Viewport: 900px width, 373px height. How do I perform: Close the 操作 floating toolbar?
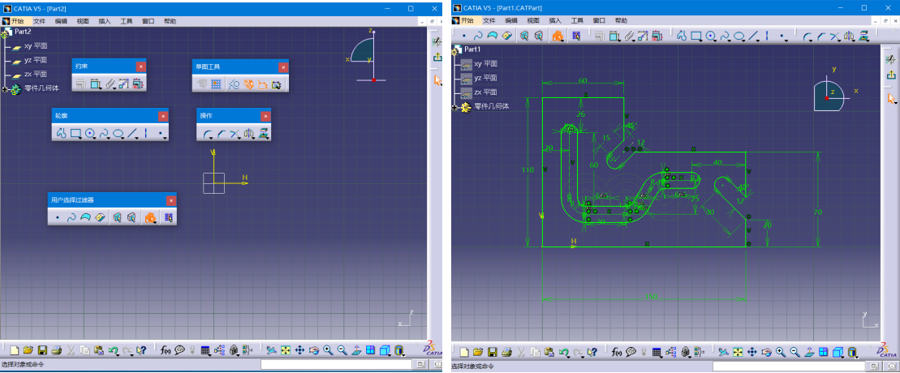point(265,116)
